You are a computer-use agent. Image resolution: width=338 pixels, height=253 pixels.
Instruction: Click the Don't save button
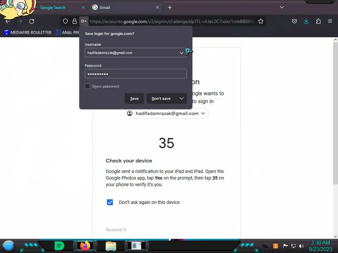pyautogui.click(x=161, y=98)
